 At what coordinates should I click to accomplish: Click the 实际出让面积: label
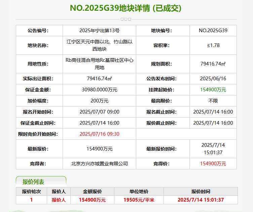point(38,79)
